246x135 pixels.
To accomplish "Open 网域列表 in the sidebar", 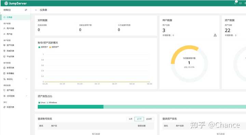I will click(10, 51).
